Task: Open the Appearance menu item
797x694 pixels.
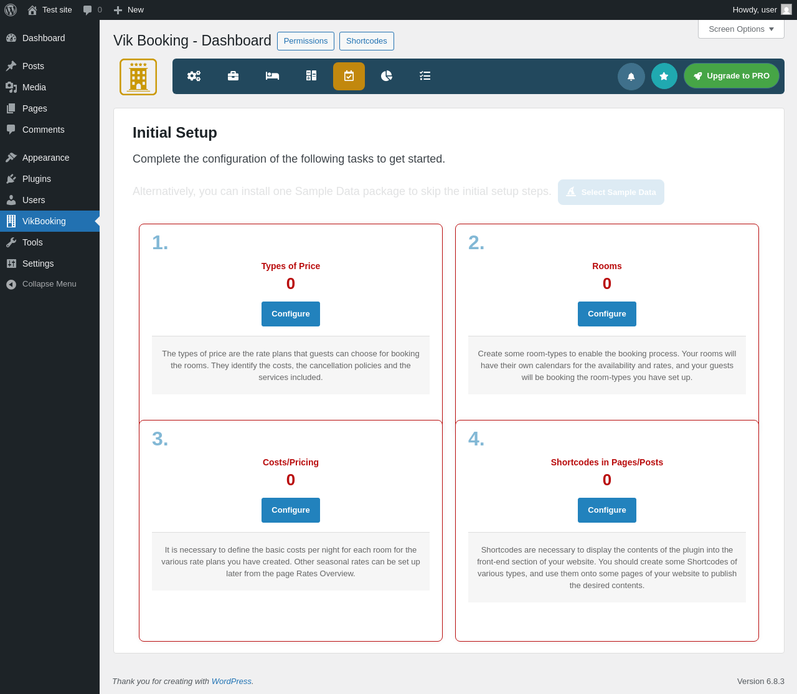Action: coord(50,158)
